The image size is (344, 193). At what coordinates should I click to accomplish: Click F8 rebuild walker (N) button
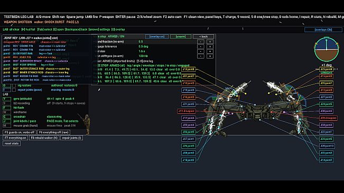click(x=44, y=138)
